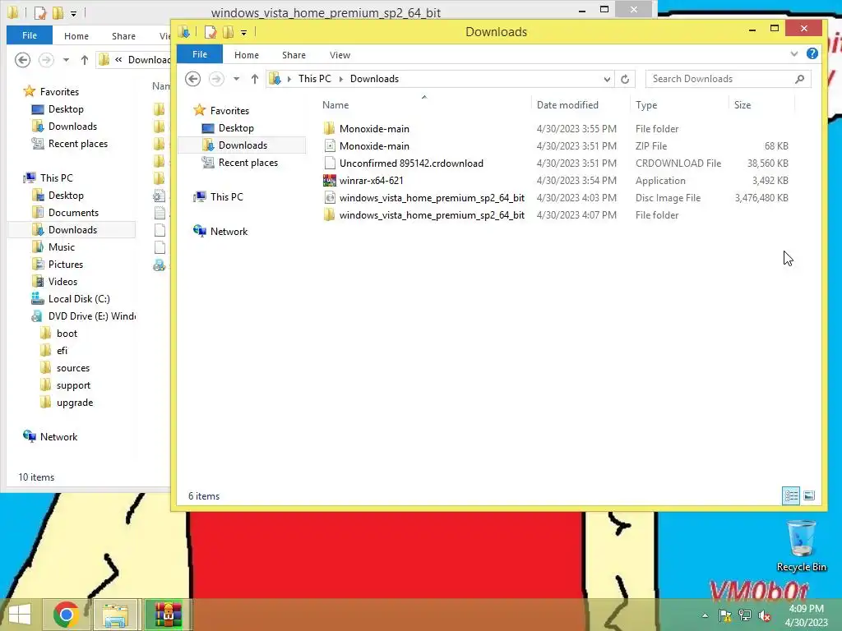
Task: Click Favorites in the Downloads window's pane
Action: click(x=229, y=111)
